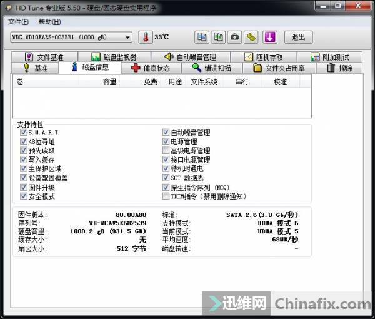Toggle the 48位寻址 checkbox
The height and width of the screenshot is (319, 375).
click(24, 141)
